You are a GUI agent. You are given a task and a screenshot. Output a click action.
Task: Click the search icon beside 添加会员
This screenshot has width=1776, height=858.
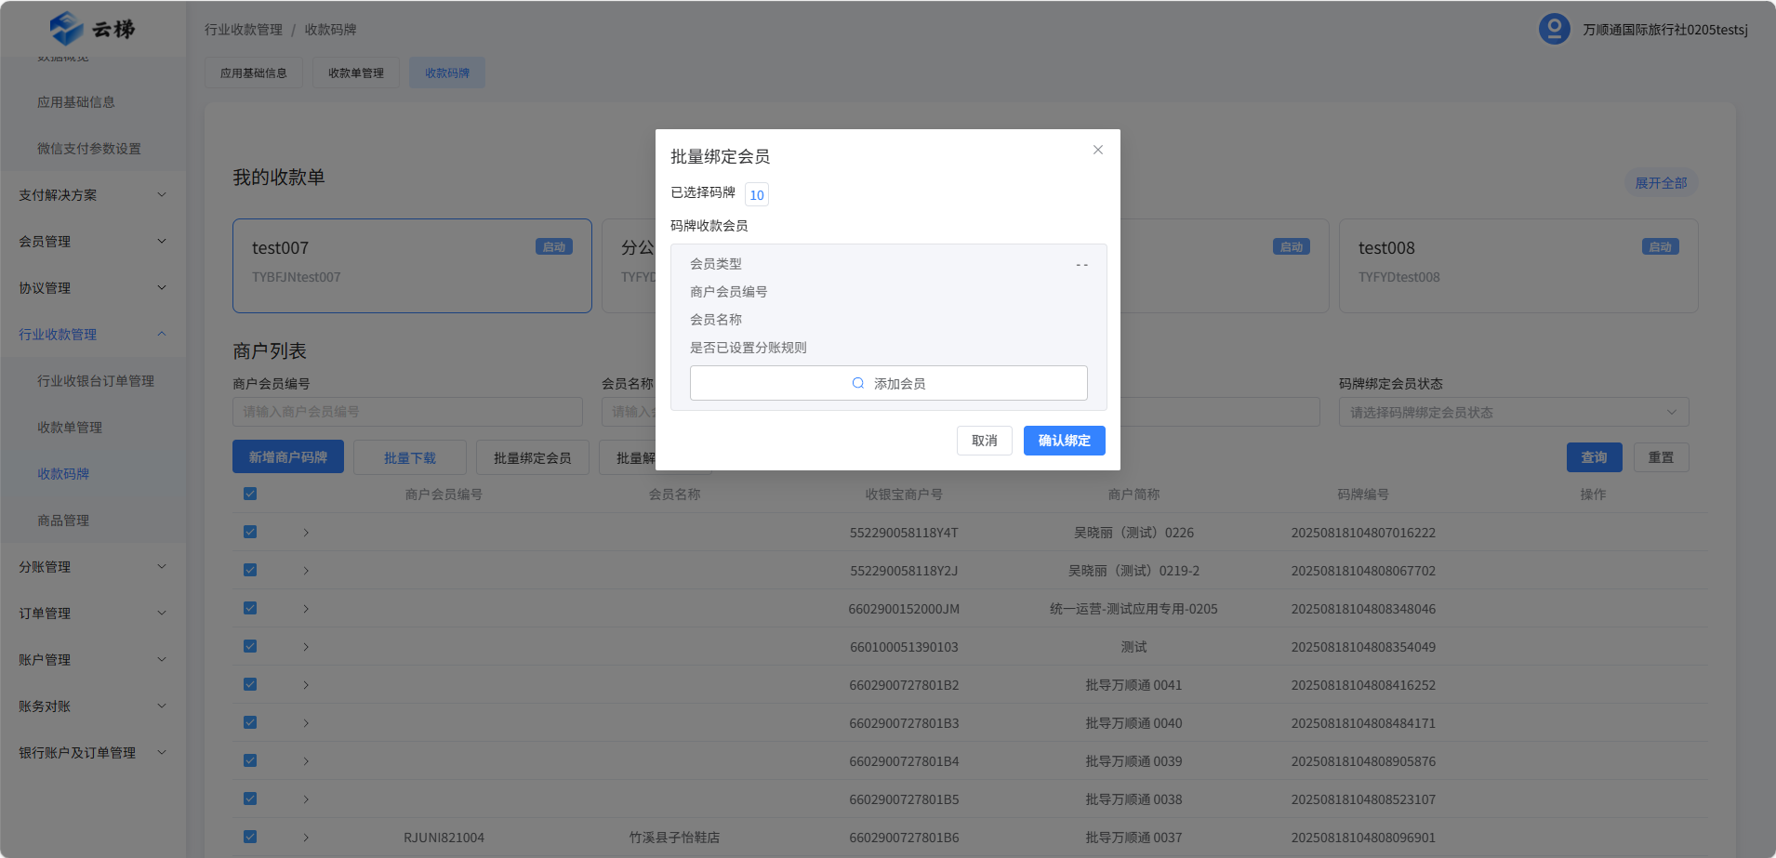pos(858,383)
